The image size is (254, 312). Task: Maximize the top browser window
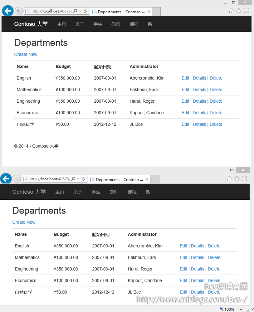point(234,2)
